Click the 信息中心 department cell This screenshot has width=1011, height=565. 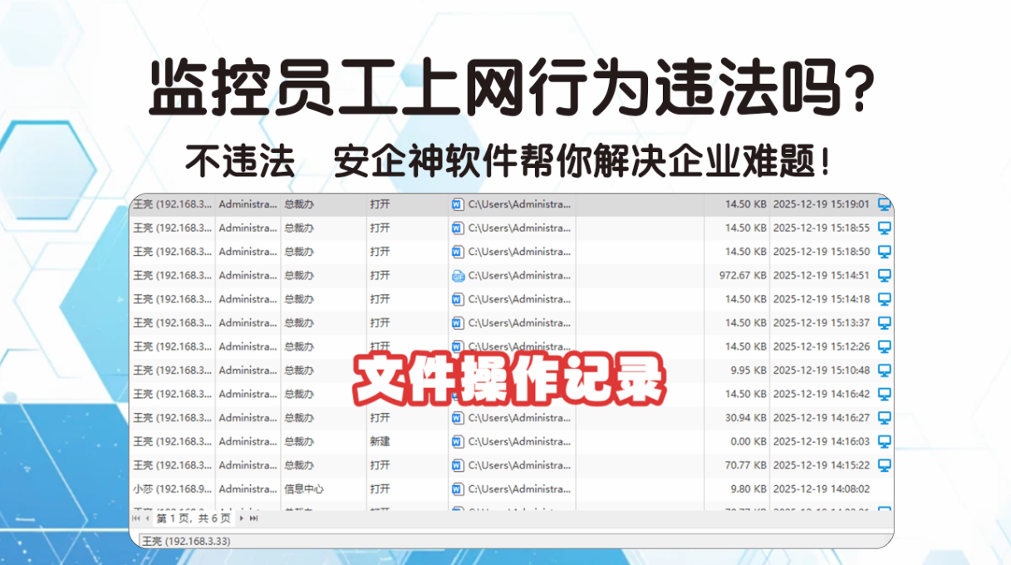[x=304, y=489]
